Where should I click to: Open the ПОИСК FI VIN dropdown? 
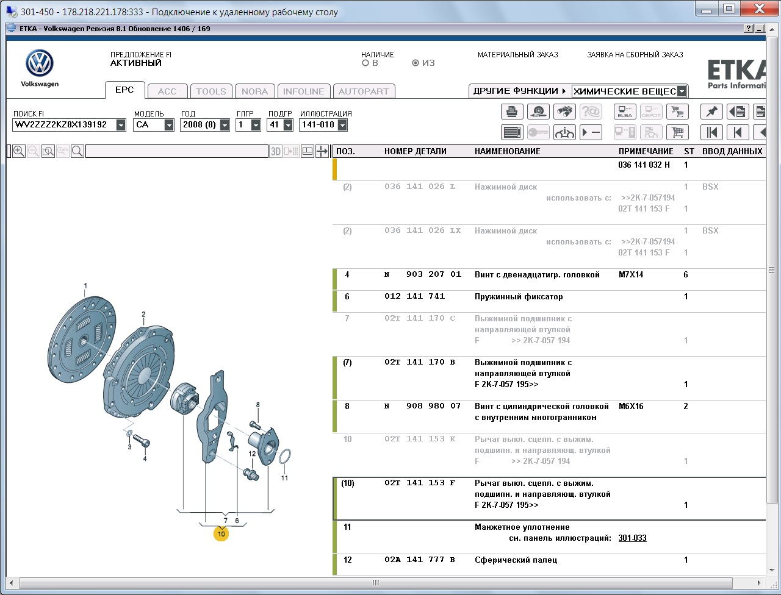(121, 125)
